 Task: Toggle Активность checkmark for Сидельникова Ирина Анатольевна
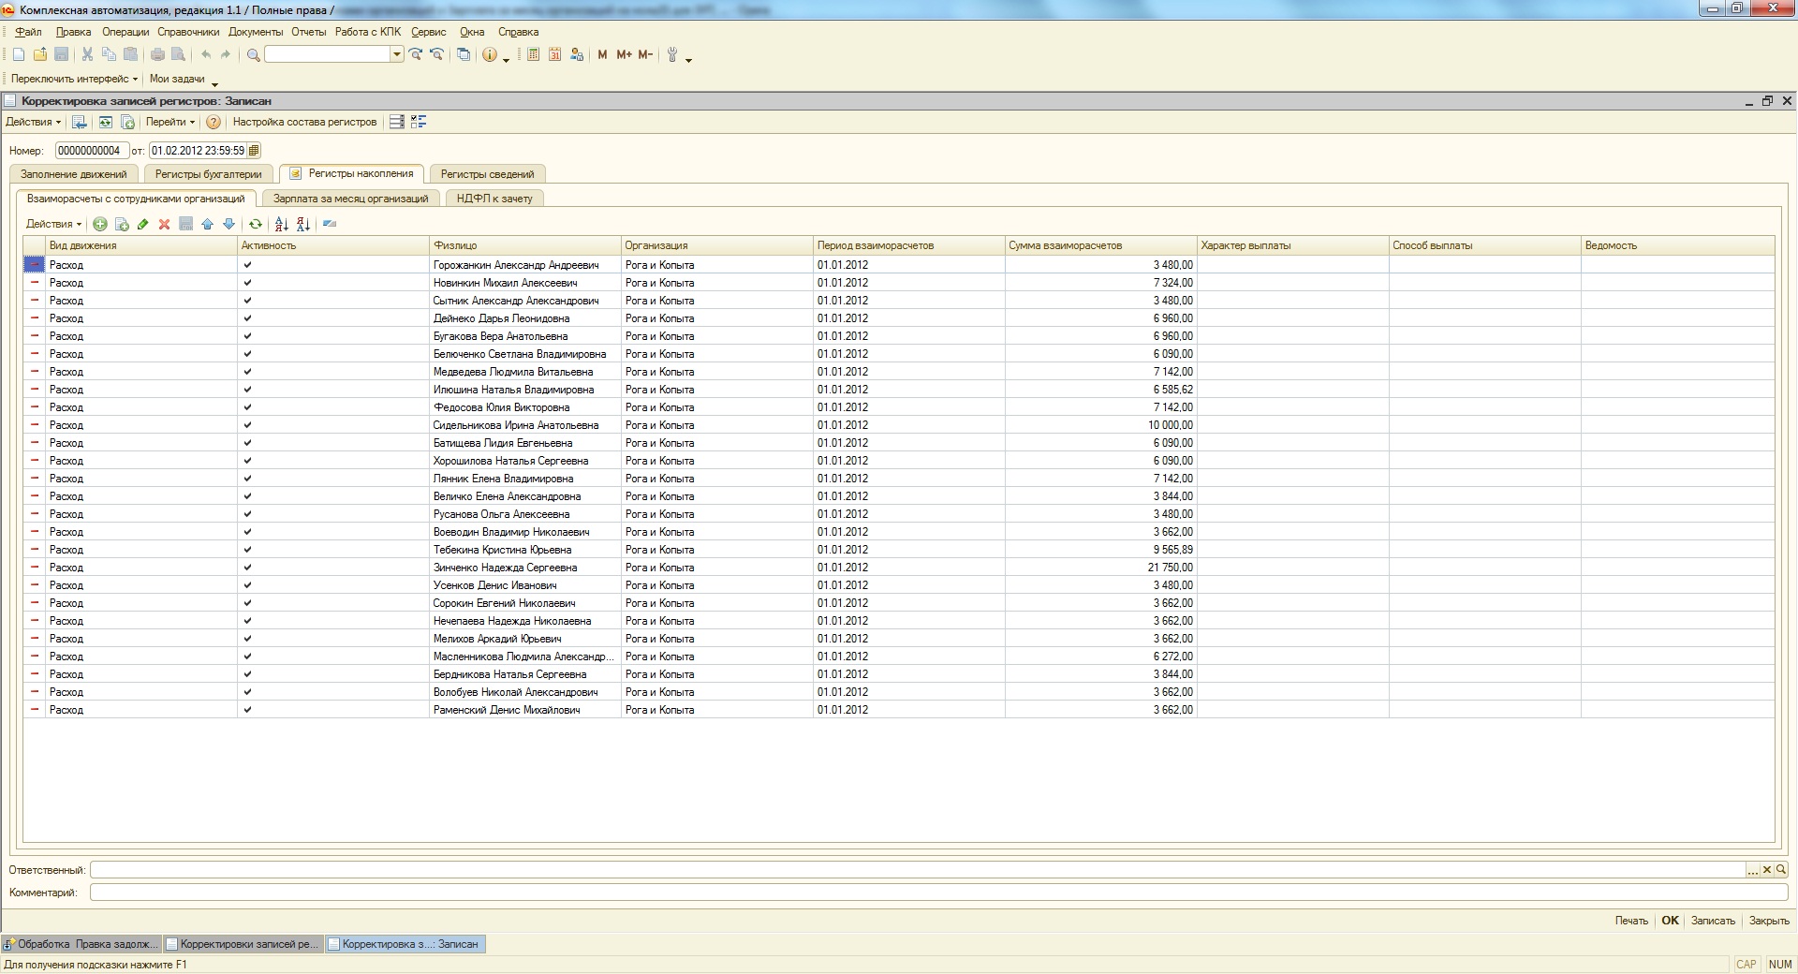(247, 425)
